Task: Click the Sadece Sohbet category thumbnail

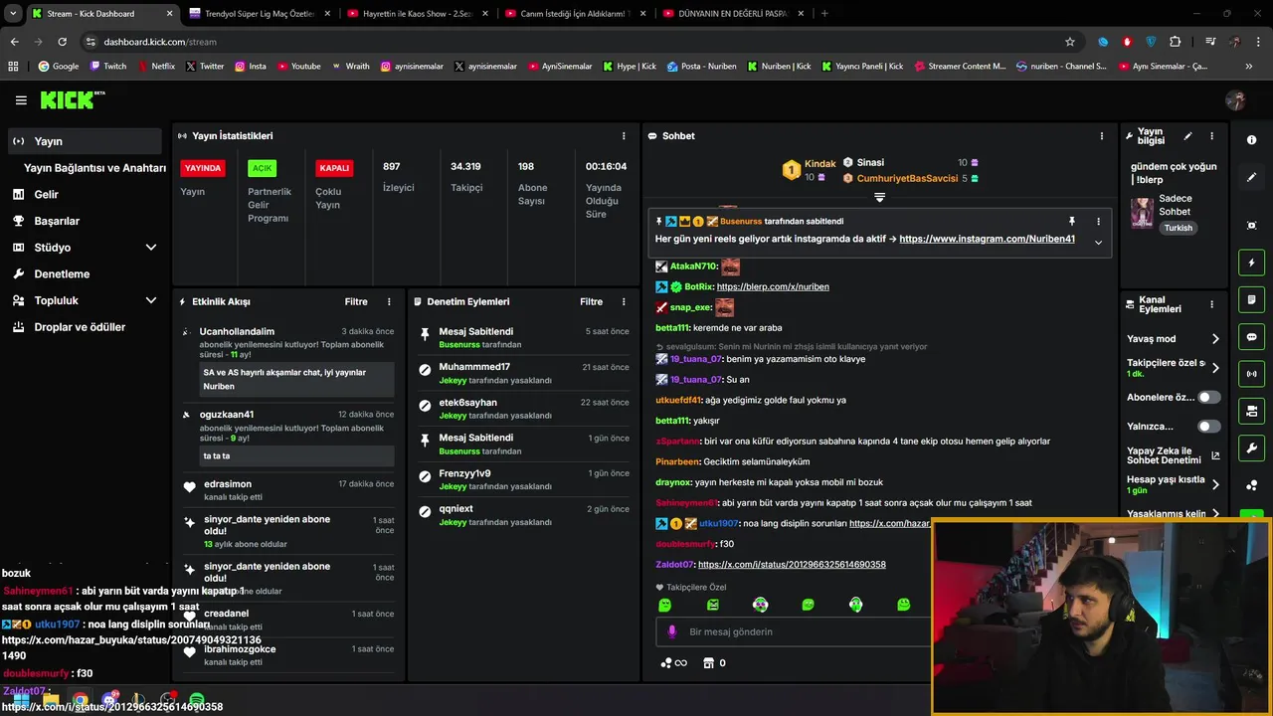Action: (1142, 213)
